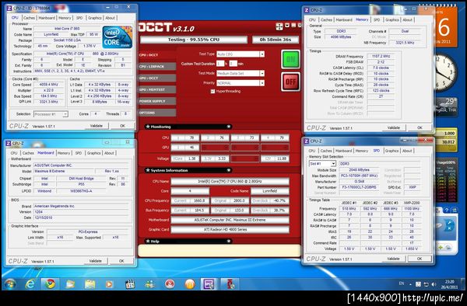The height and width of the screenshot is (306, 467).
Task: Click the OCCT move-window cross icon
Action: click(279, 26)
